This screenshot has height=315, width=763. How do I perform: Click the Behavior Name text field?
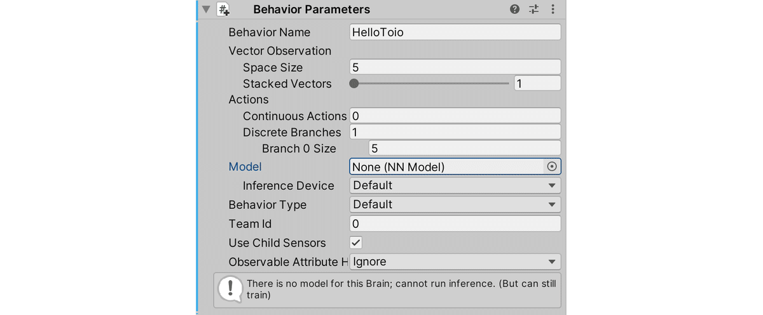tap(455, 32)
